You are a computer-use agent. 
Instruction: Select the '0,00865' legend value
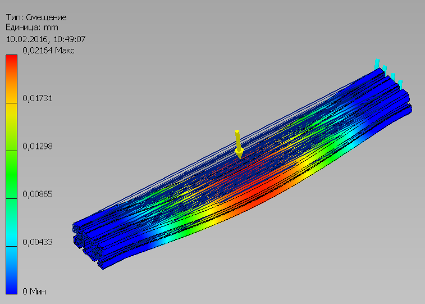(x=38, y=194)
